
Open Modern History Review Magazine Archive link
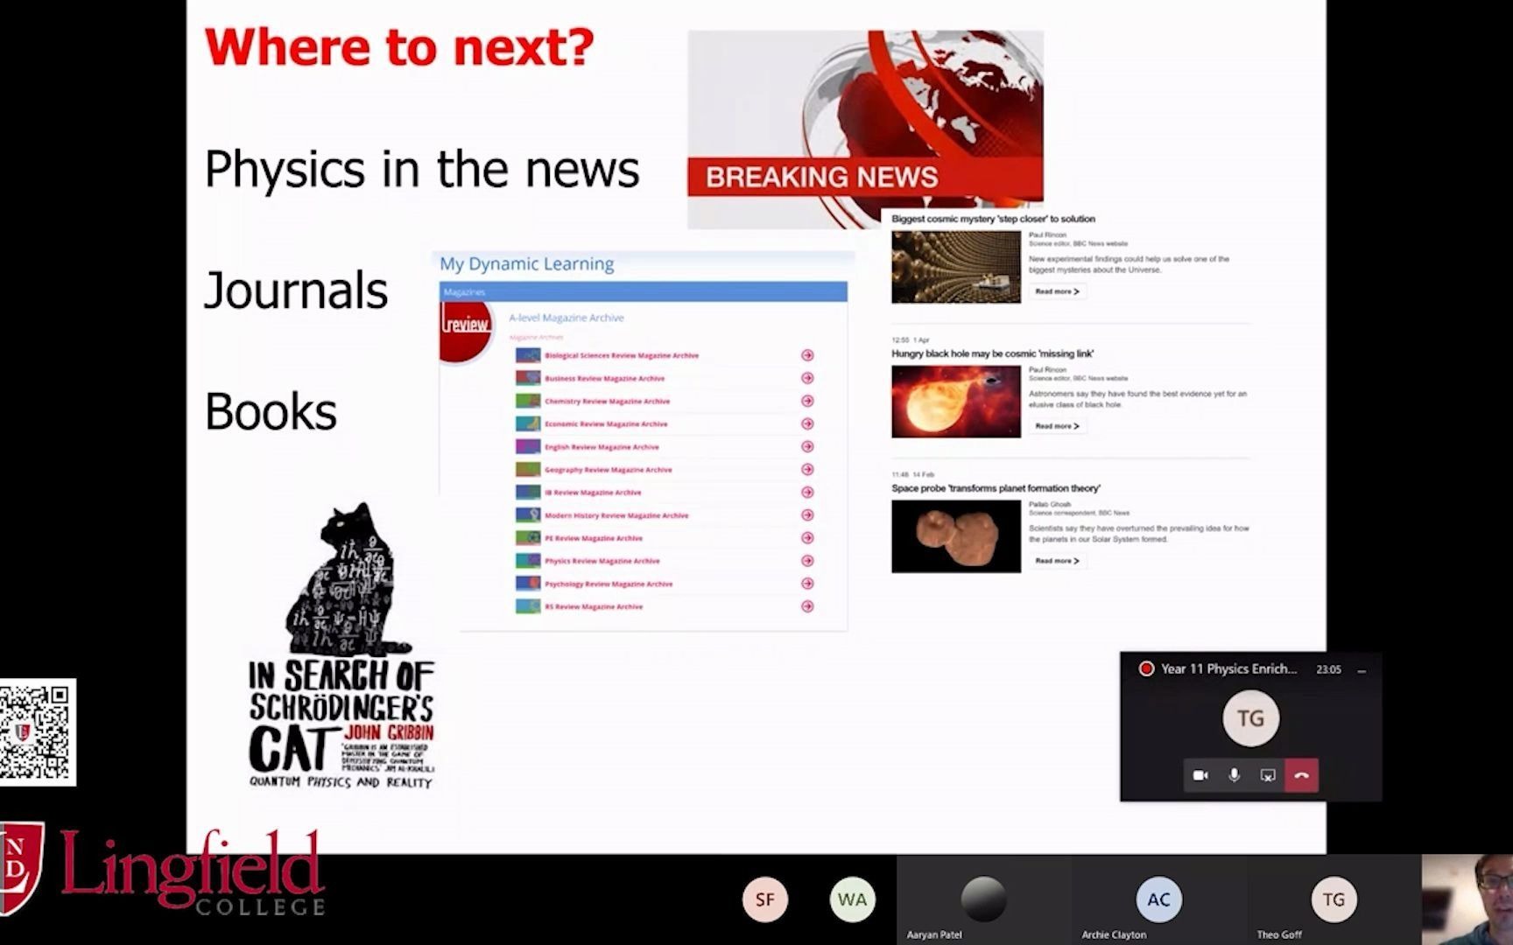point(616,515)
